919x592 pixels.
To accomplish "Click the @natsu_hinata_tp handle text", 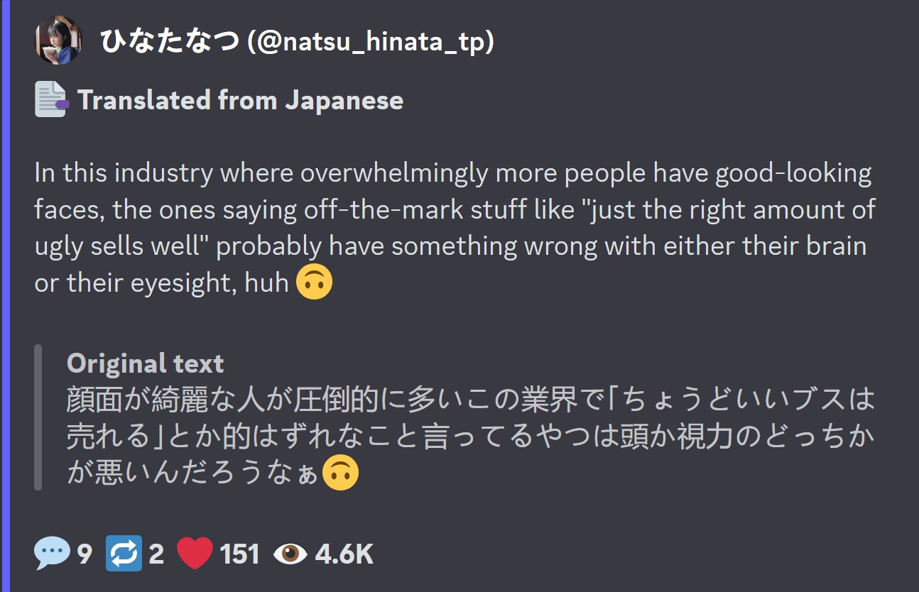I will coord(369,42).
